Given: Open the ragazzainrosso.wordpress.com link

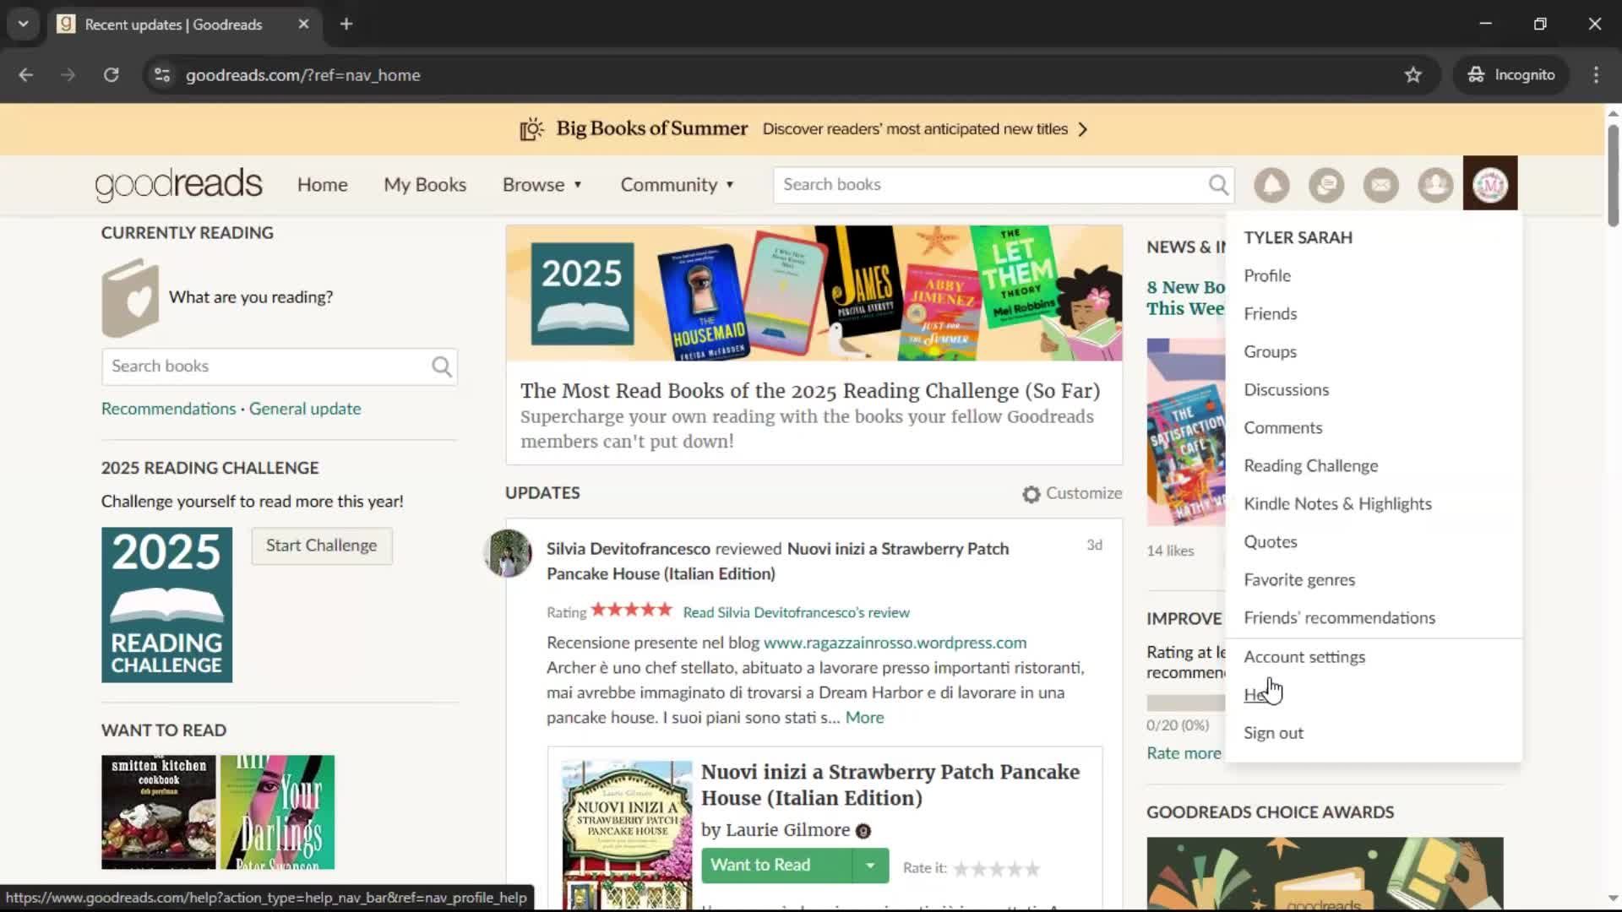Looking at the screenshot, I should tap(895, 643).
